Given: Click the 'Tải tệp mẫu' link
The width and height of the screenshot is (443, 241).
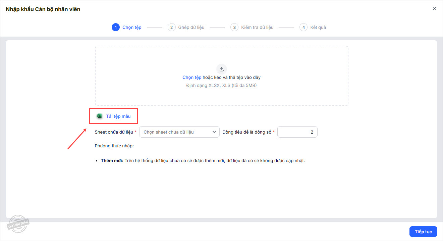Looking at the screenshot, I should [x=118, y=116].
